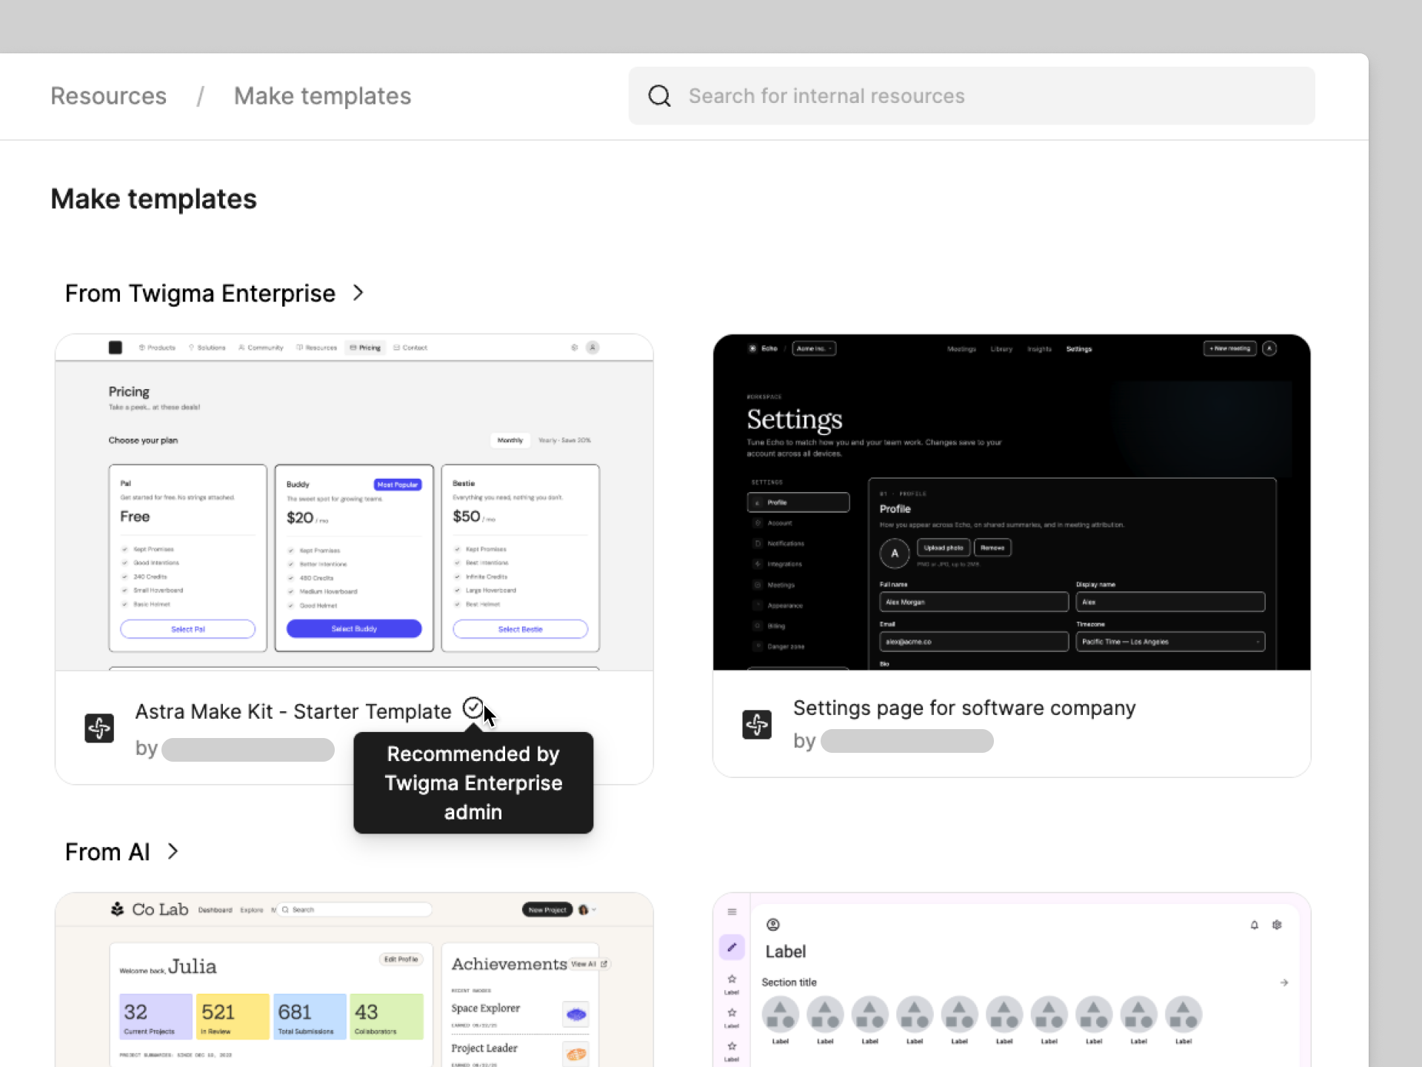This screenshot has width=1422, height=1067.
Task: Go to Resources breadcrumb
Action: (108, 96)
